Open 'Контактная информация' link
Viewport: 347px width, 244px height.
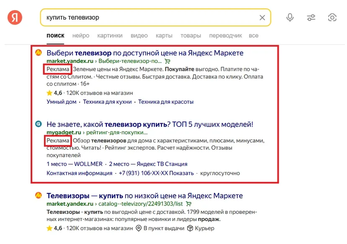coord(80,173)
